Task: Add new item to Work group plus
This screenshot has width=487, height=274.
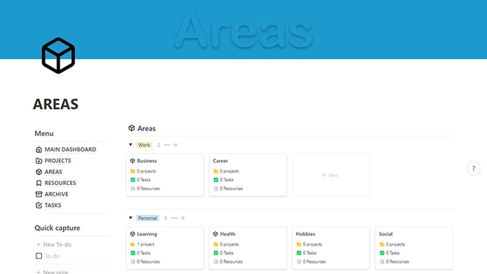Action: click(176, 145)
